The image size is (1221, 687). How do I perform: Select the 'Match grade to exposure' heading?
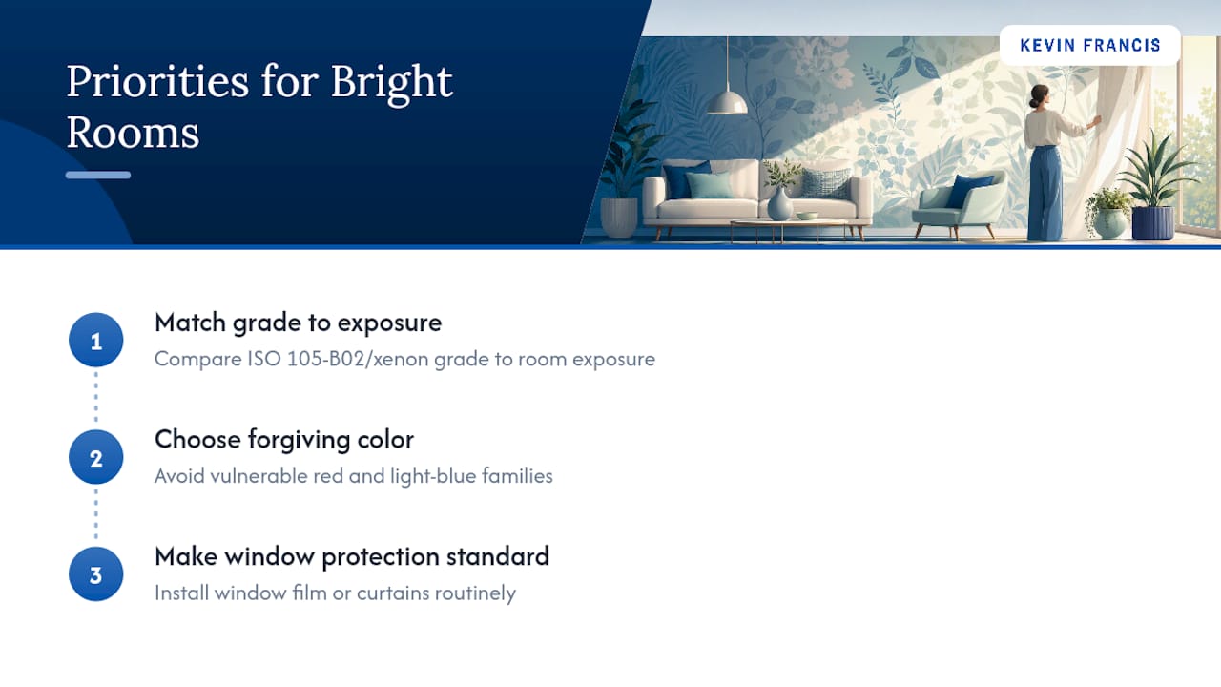298,323
